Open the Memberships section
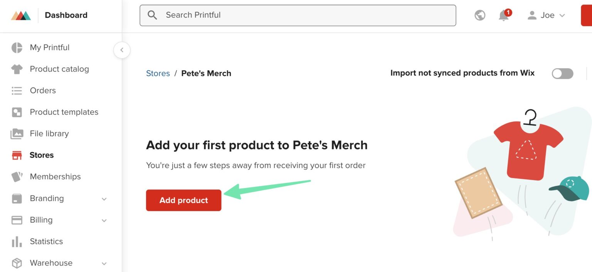The image size is (592, 272). coord(55,176)
